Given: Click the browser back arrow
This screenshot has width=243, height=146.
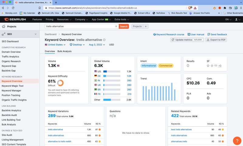Looking at the screenshot, I should [3, 8].
